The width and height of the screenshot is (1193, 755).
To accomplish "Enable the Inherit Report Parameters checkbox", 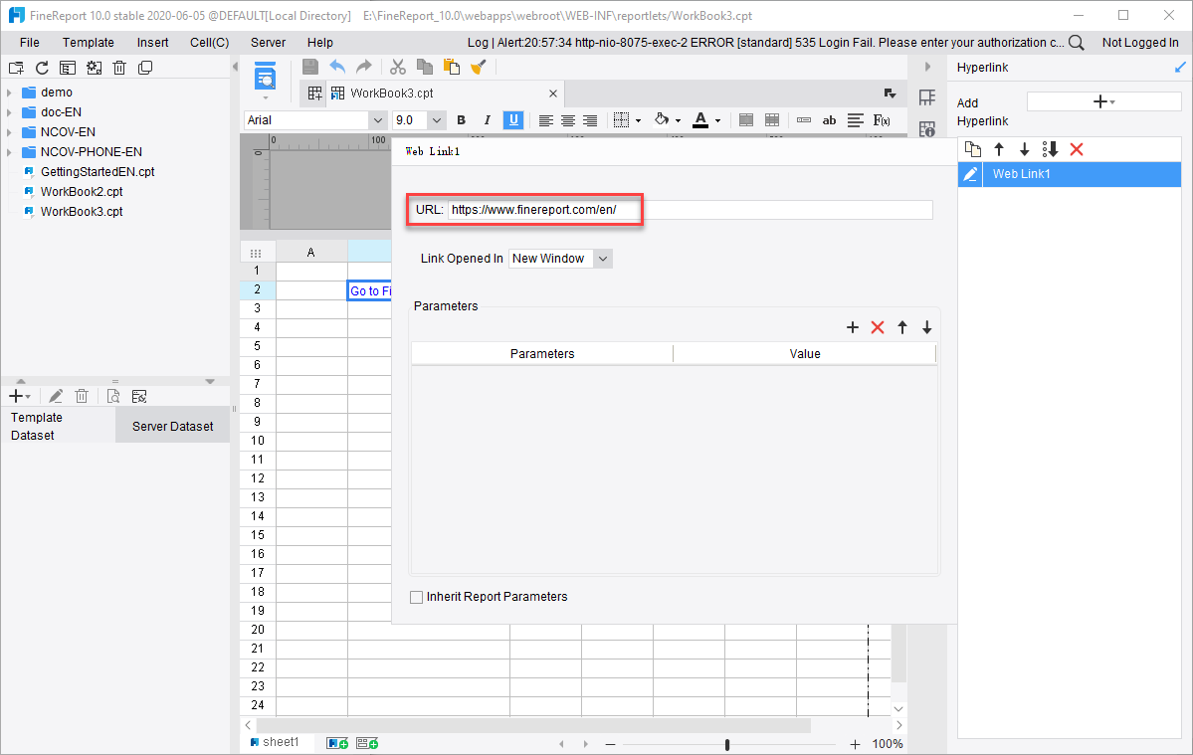I will coord(416,596).
